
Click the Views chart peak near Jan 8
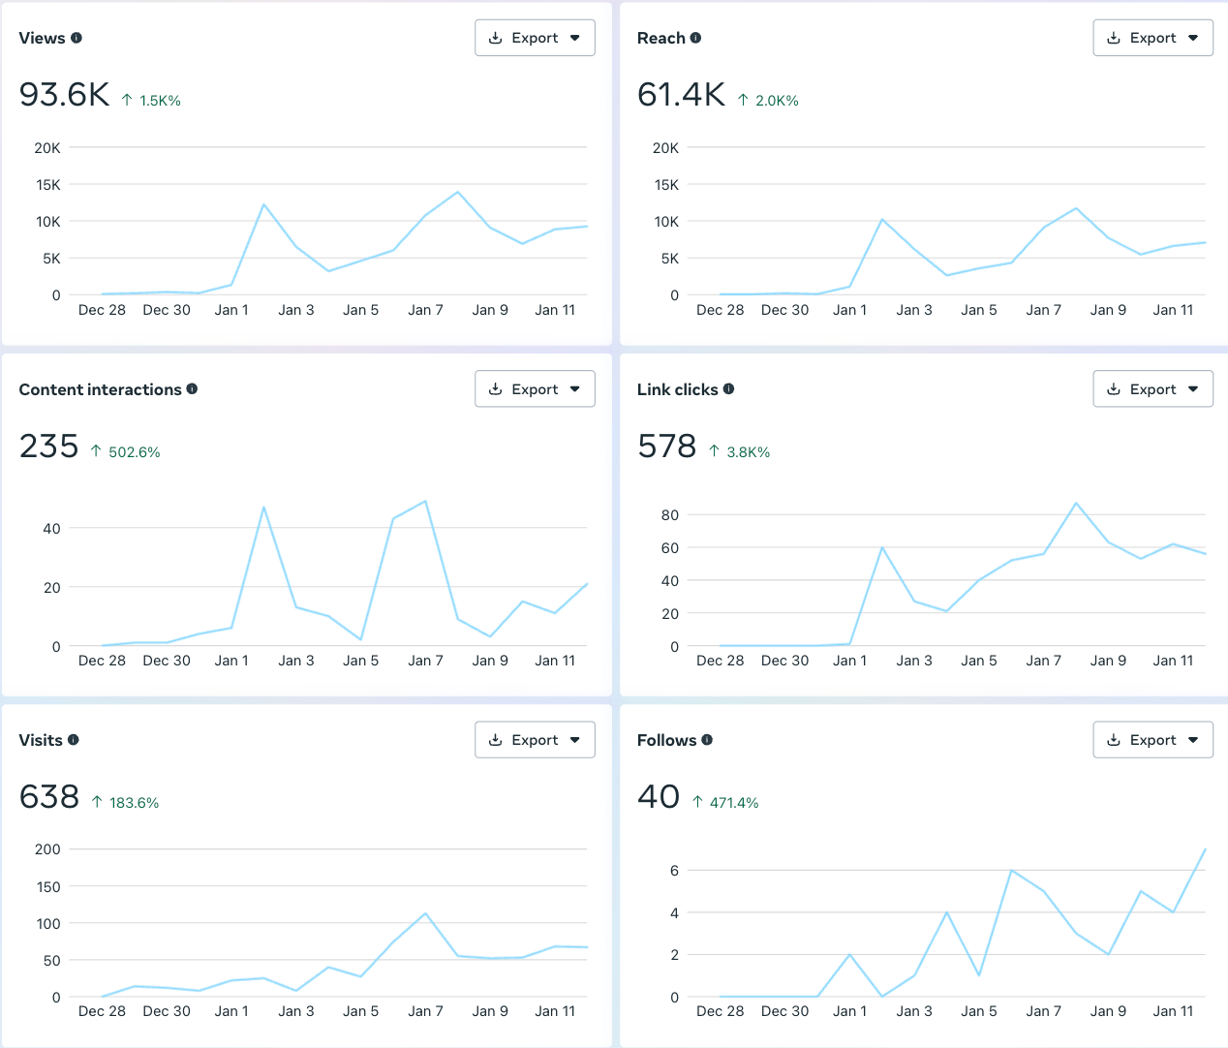[458, 192]
